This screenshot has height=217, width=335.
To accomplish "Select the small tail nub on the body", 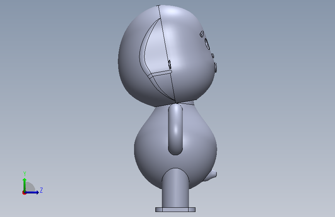I will [211, 176].
